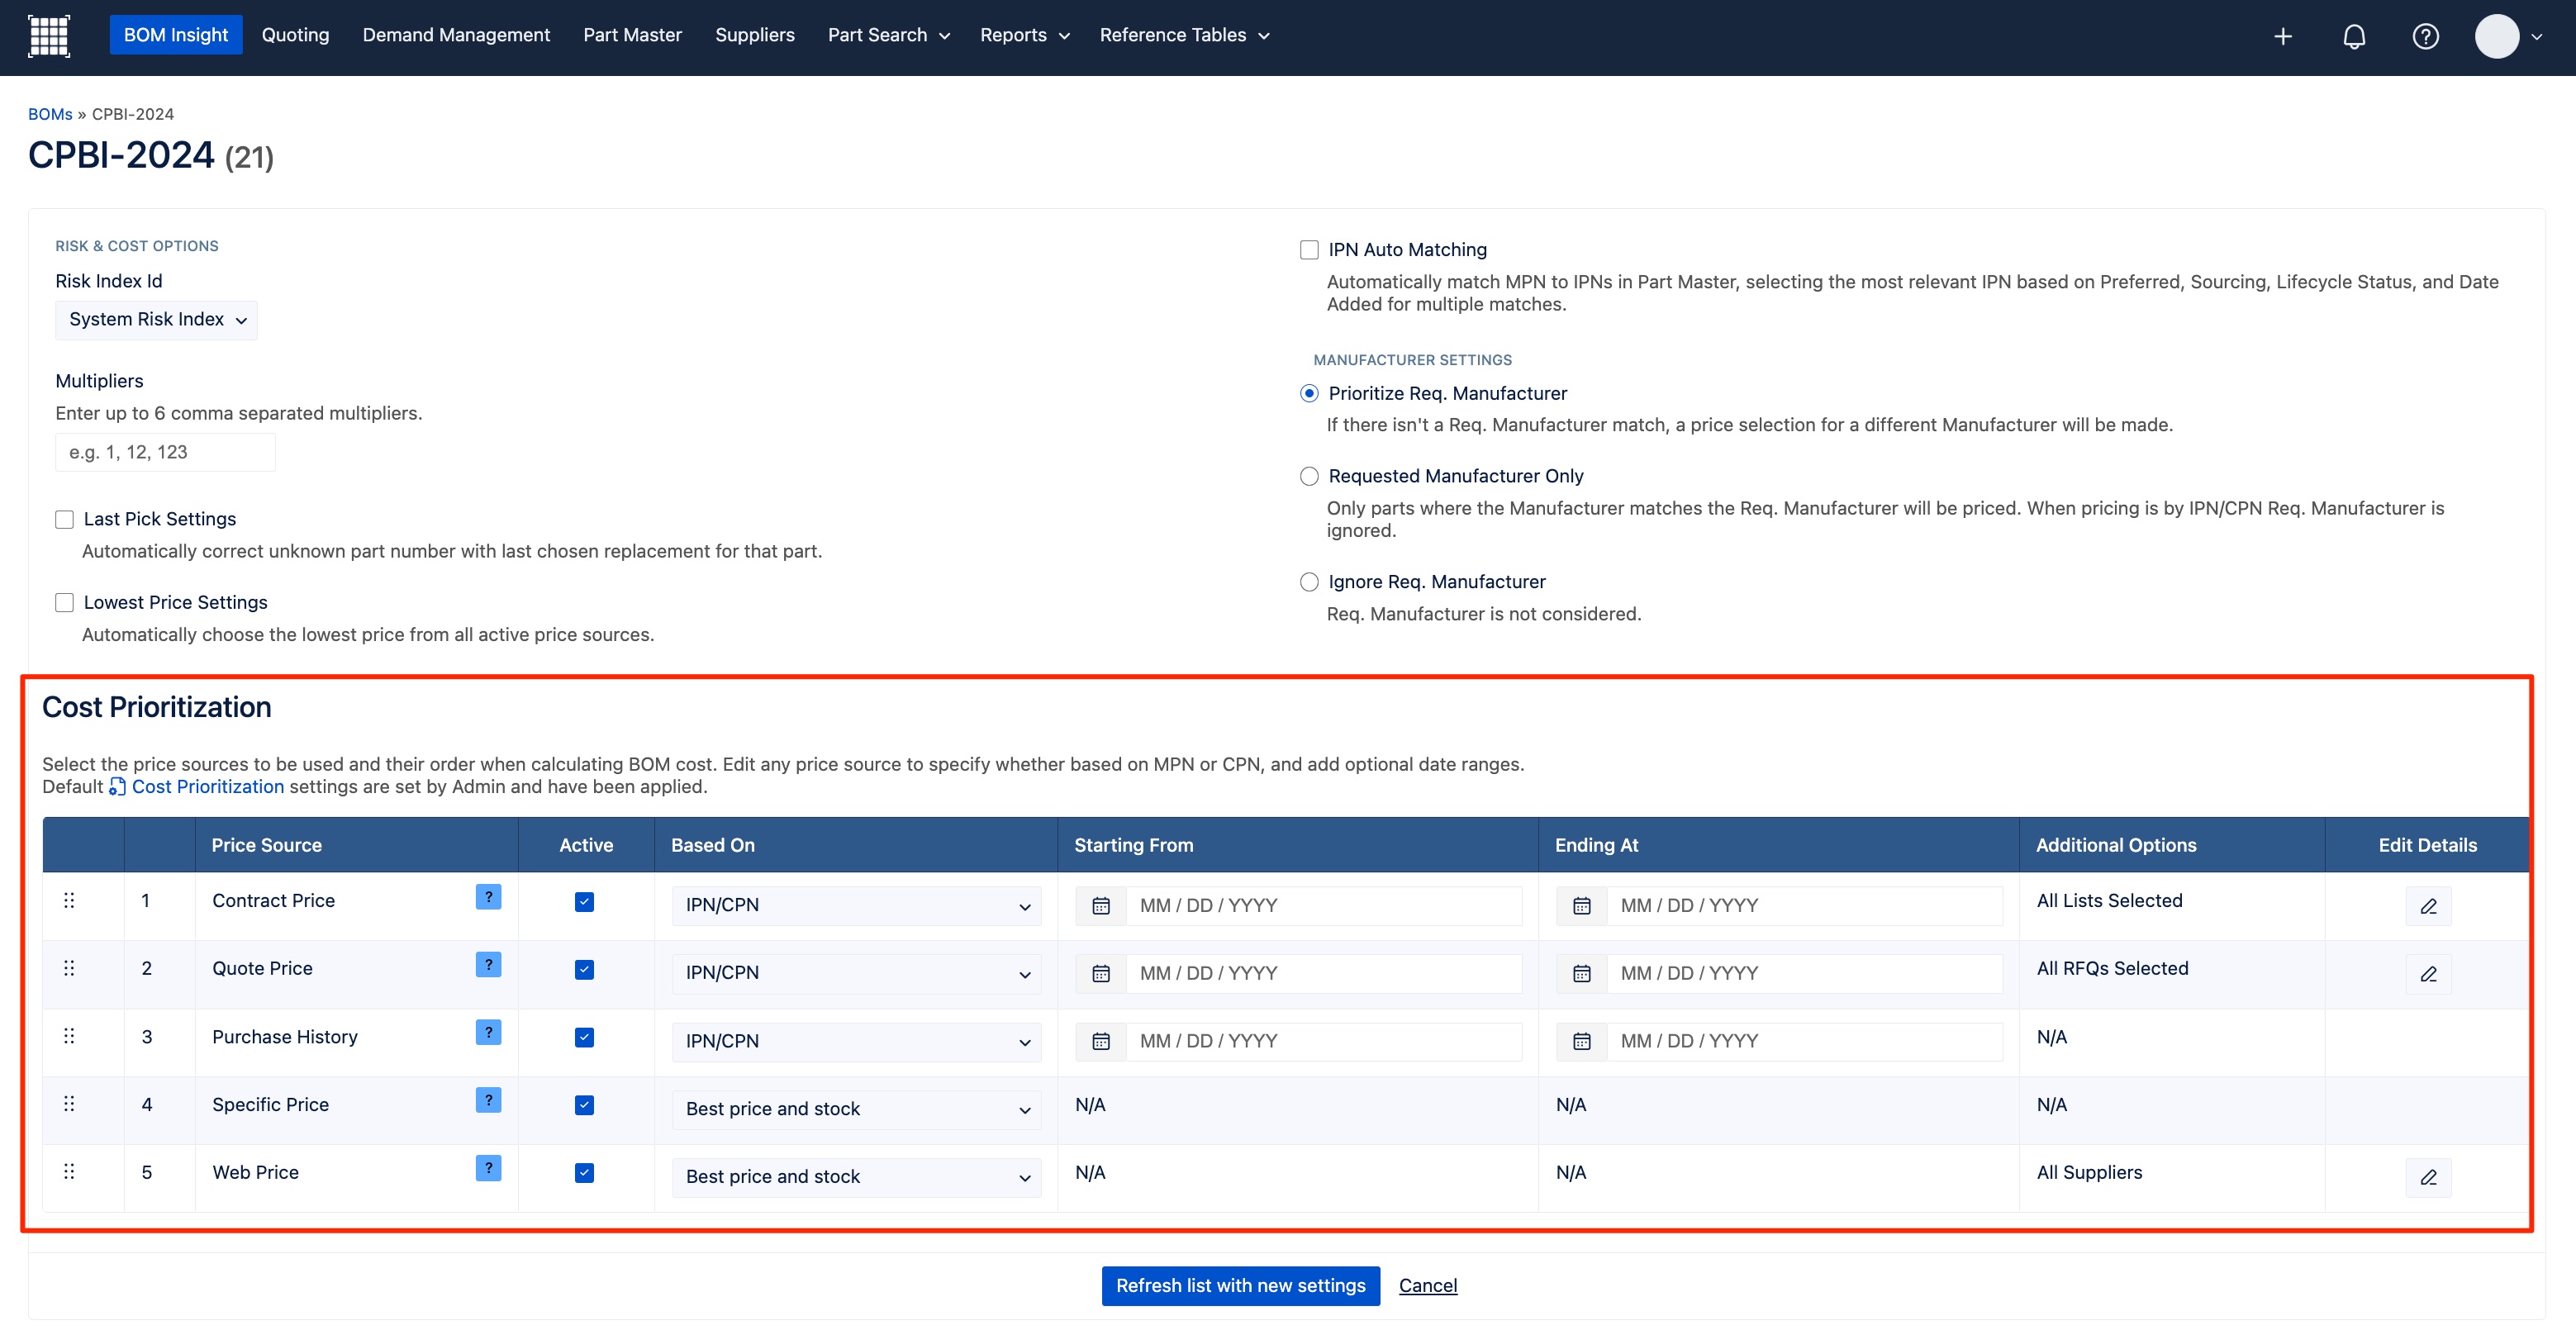2576x1330 pixels.
Task: Uncheck Active for Purchase History
Action: click(x=585, y=1038)
